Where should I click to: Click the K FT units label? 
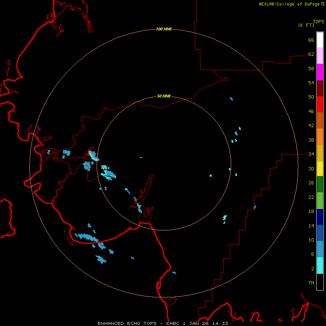pyautogui.click(x=306, y=25)
